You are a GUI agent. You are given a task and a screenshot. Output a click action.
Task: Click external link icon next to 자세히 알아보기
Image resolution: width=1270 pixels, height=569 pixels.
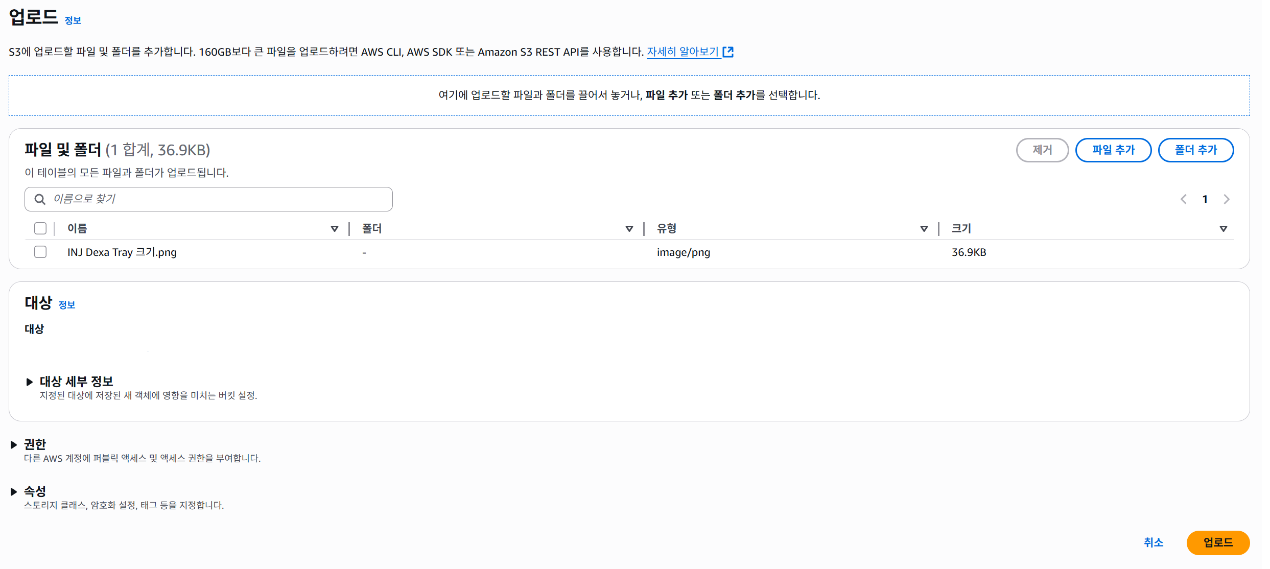click(x=728, y=52)
